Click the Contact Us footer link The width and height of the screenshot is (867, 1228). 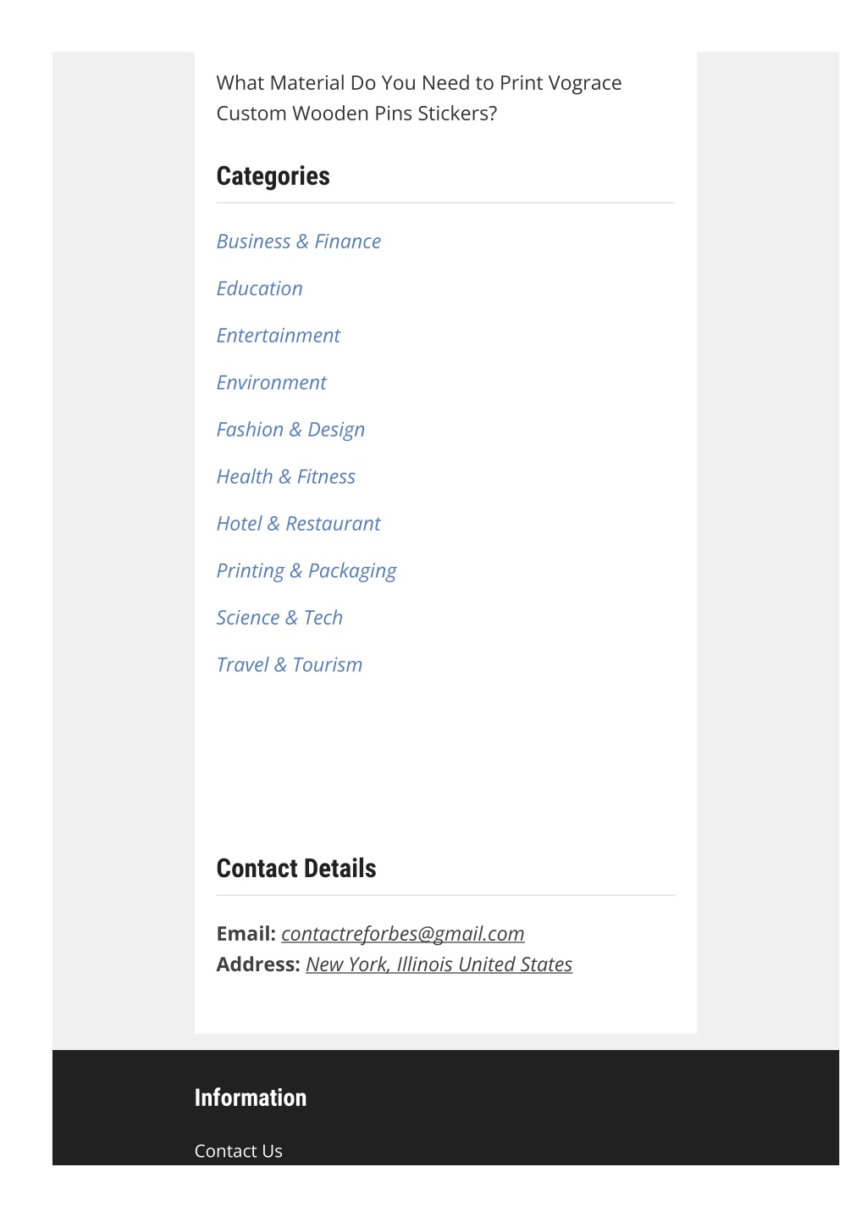tap(239, 1151)
